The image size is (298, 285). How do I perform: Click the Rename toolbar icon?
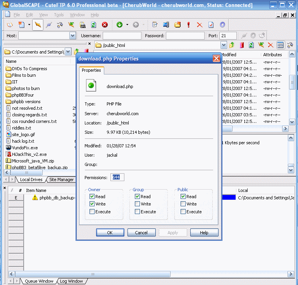(166, 25)
